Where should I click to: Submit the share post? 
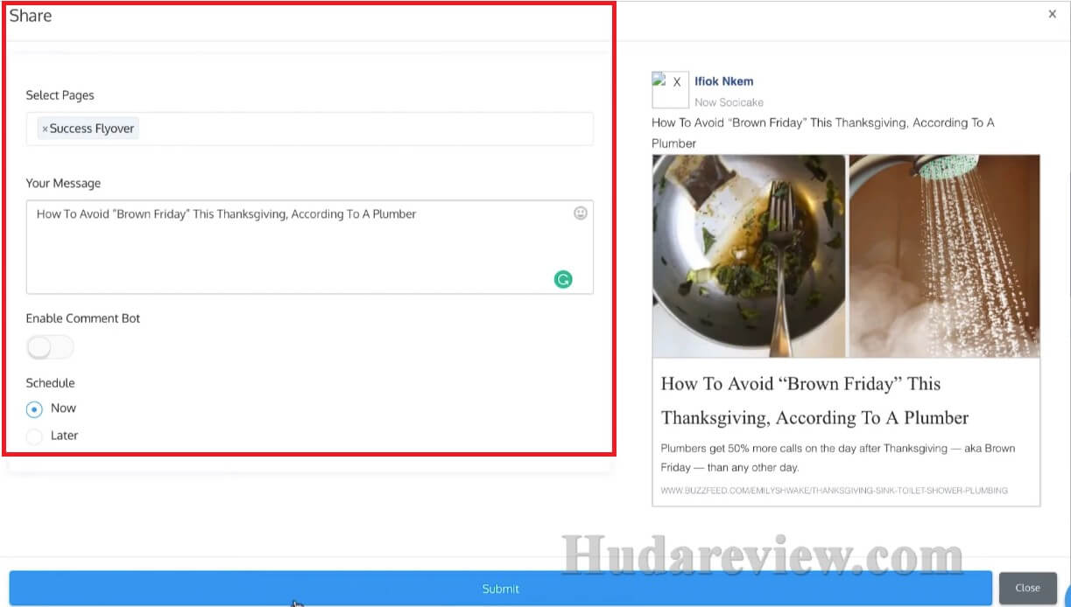[500, 589]
